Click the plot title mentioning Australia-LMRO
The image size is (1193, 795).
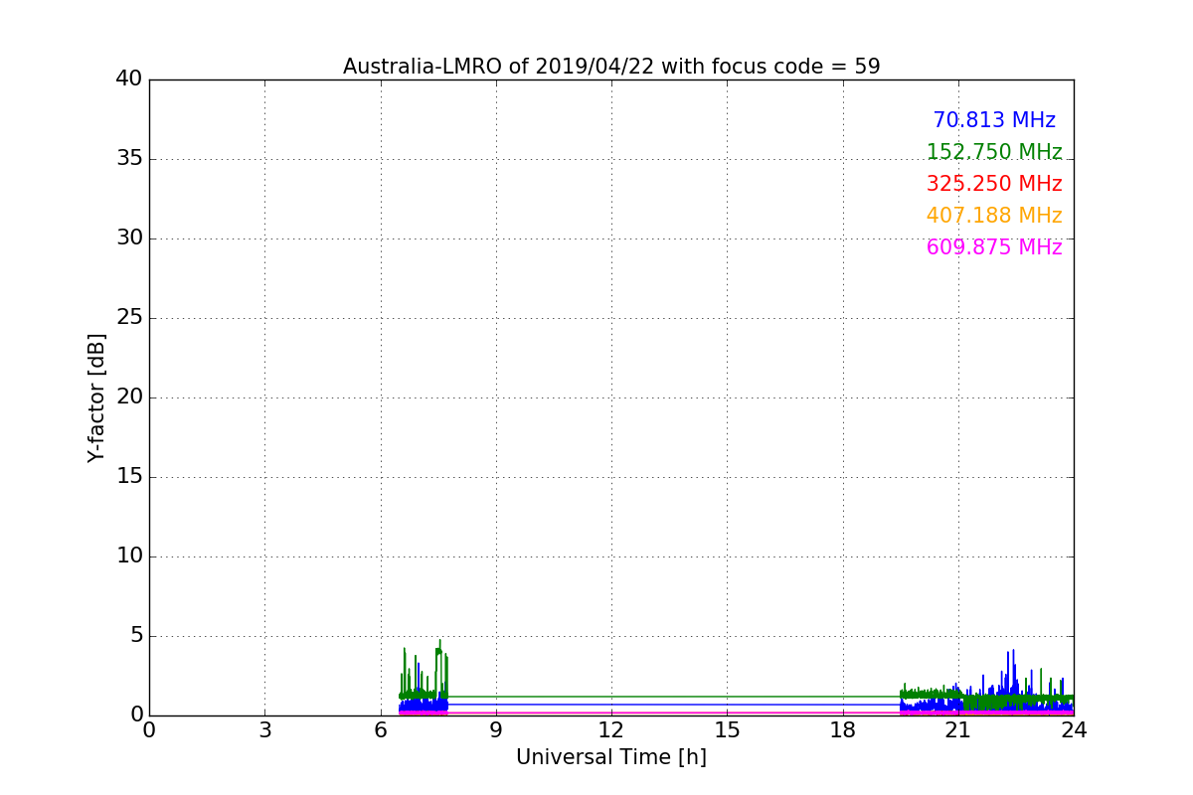(x=611, y=67)
